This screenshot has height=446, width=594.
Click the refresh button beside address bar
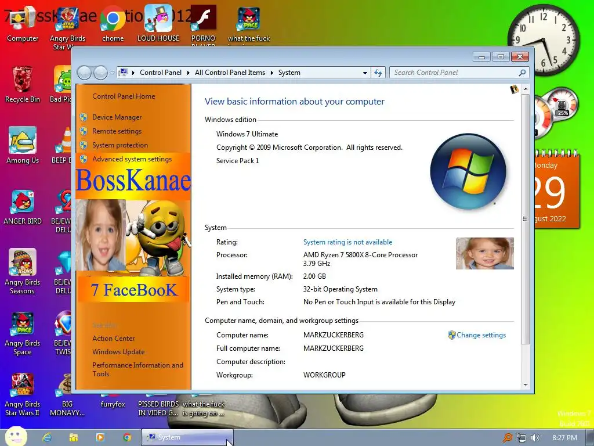[x=378, y=73]
